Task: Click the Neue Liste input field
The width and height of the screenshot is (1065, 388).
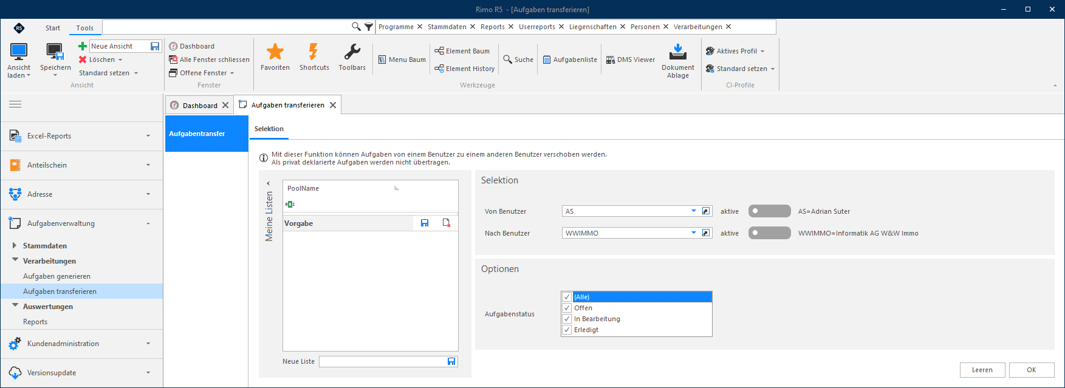Action: tap(383, 361)
